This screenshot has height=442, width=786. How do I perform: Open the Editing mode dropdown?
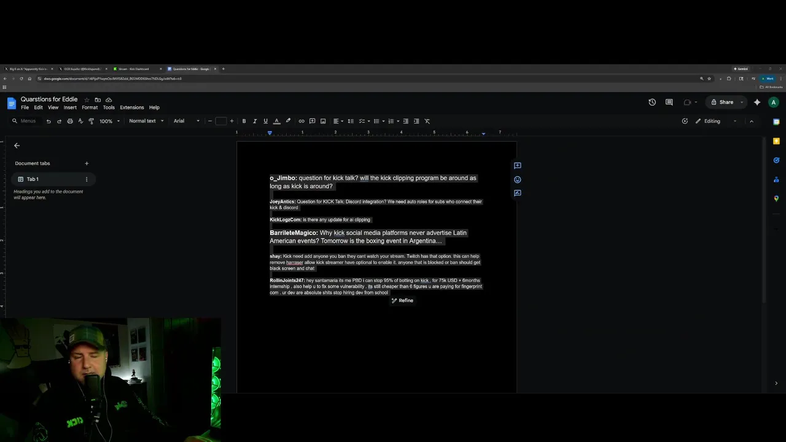pos(716,121)
